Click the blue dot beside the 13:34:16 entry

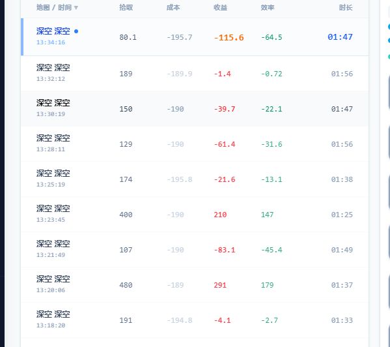76,31
